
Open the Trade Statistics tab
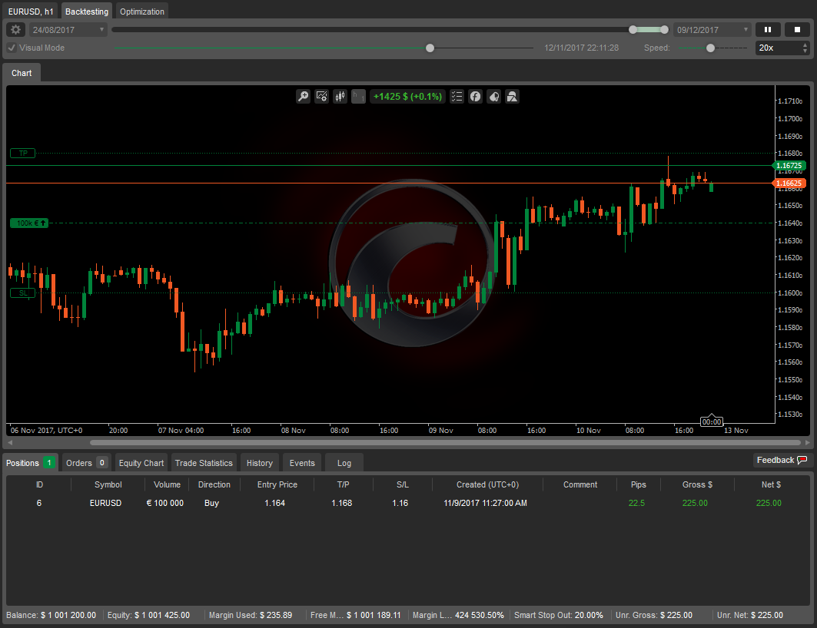point(204,462)
